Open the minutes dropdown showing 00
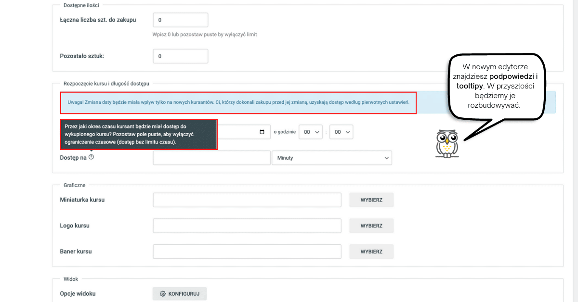Image resolution: width=578 pixels, height=302 pixels. click(341, 132)
